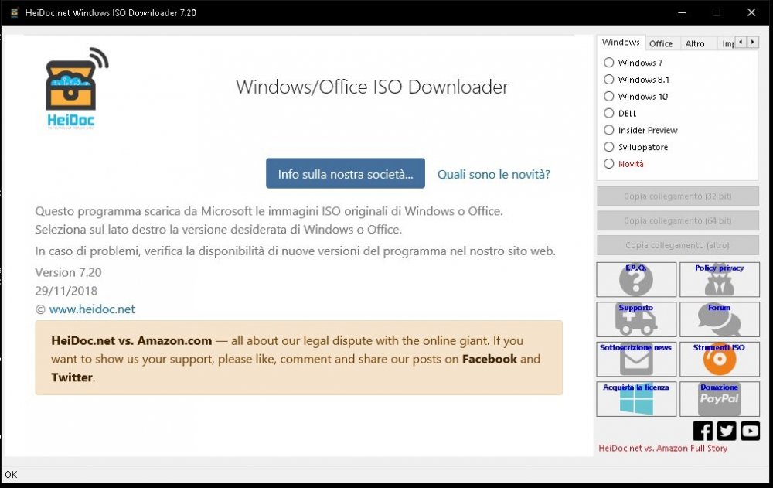Click the Windows/Office ISO Downloader heading
The image size is (773, 488).
click(373, 87)
